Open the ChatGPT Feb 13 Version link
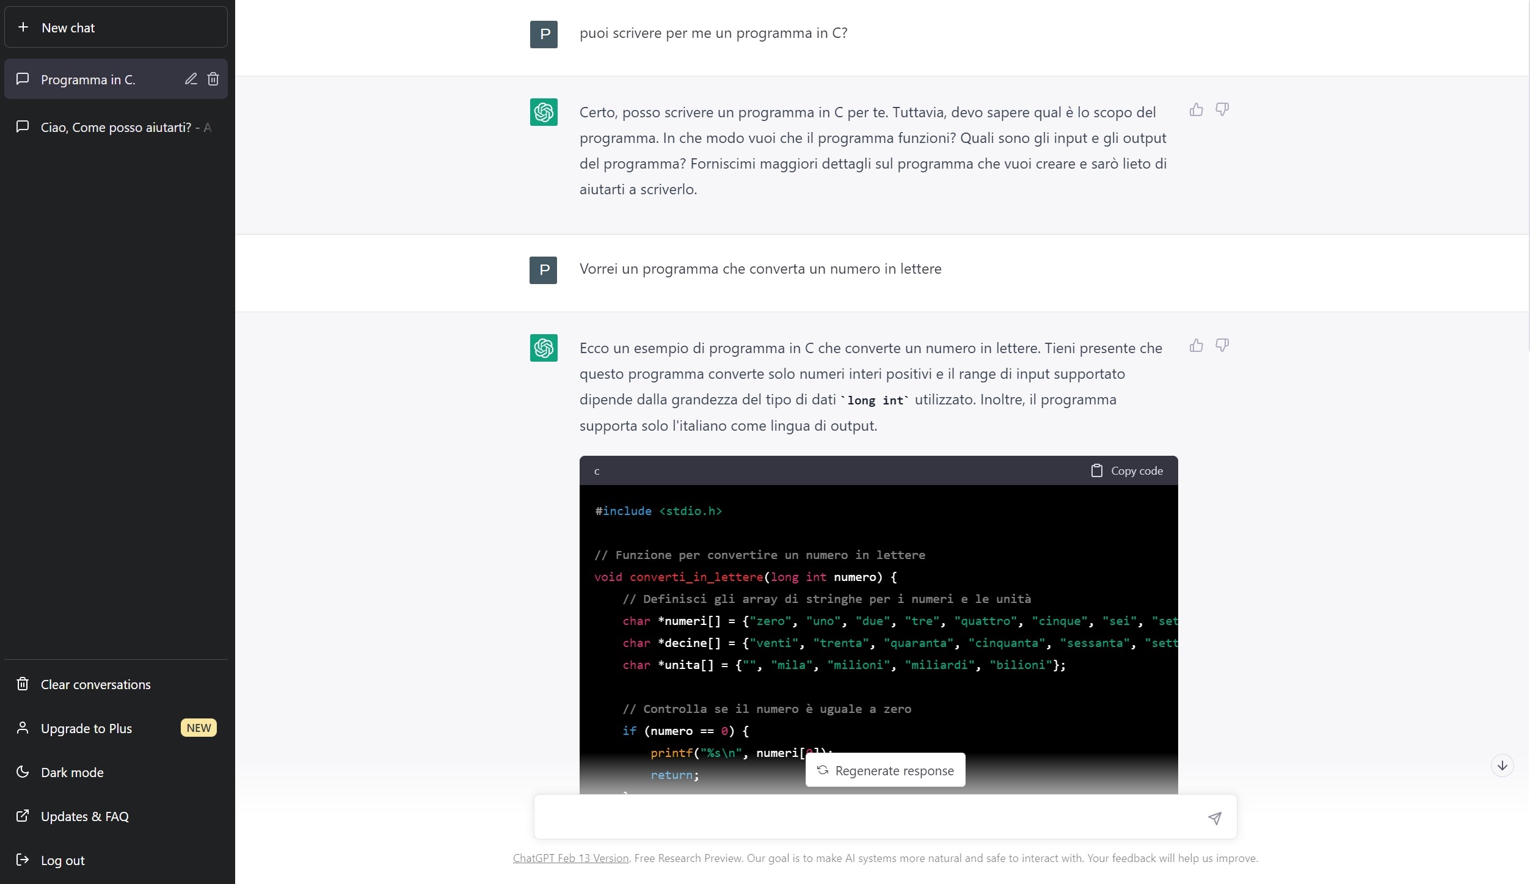Screen dimensions: 1530x884 pos(570,858)
